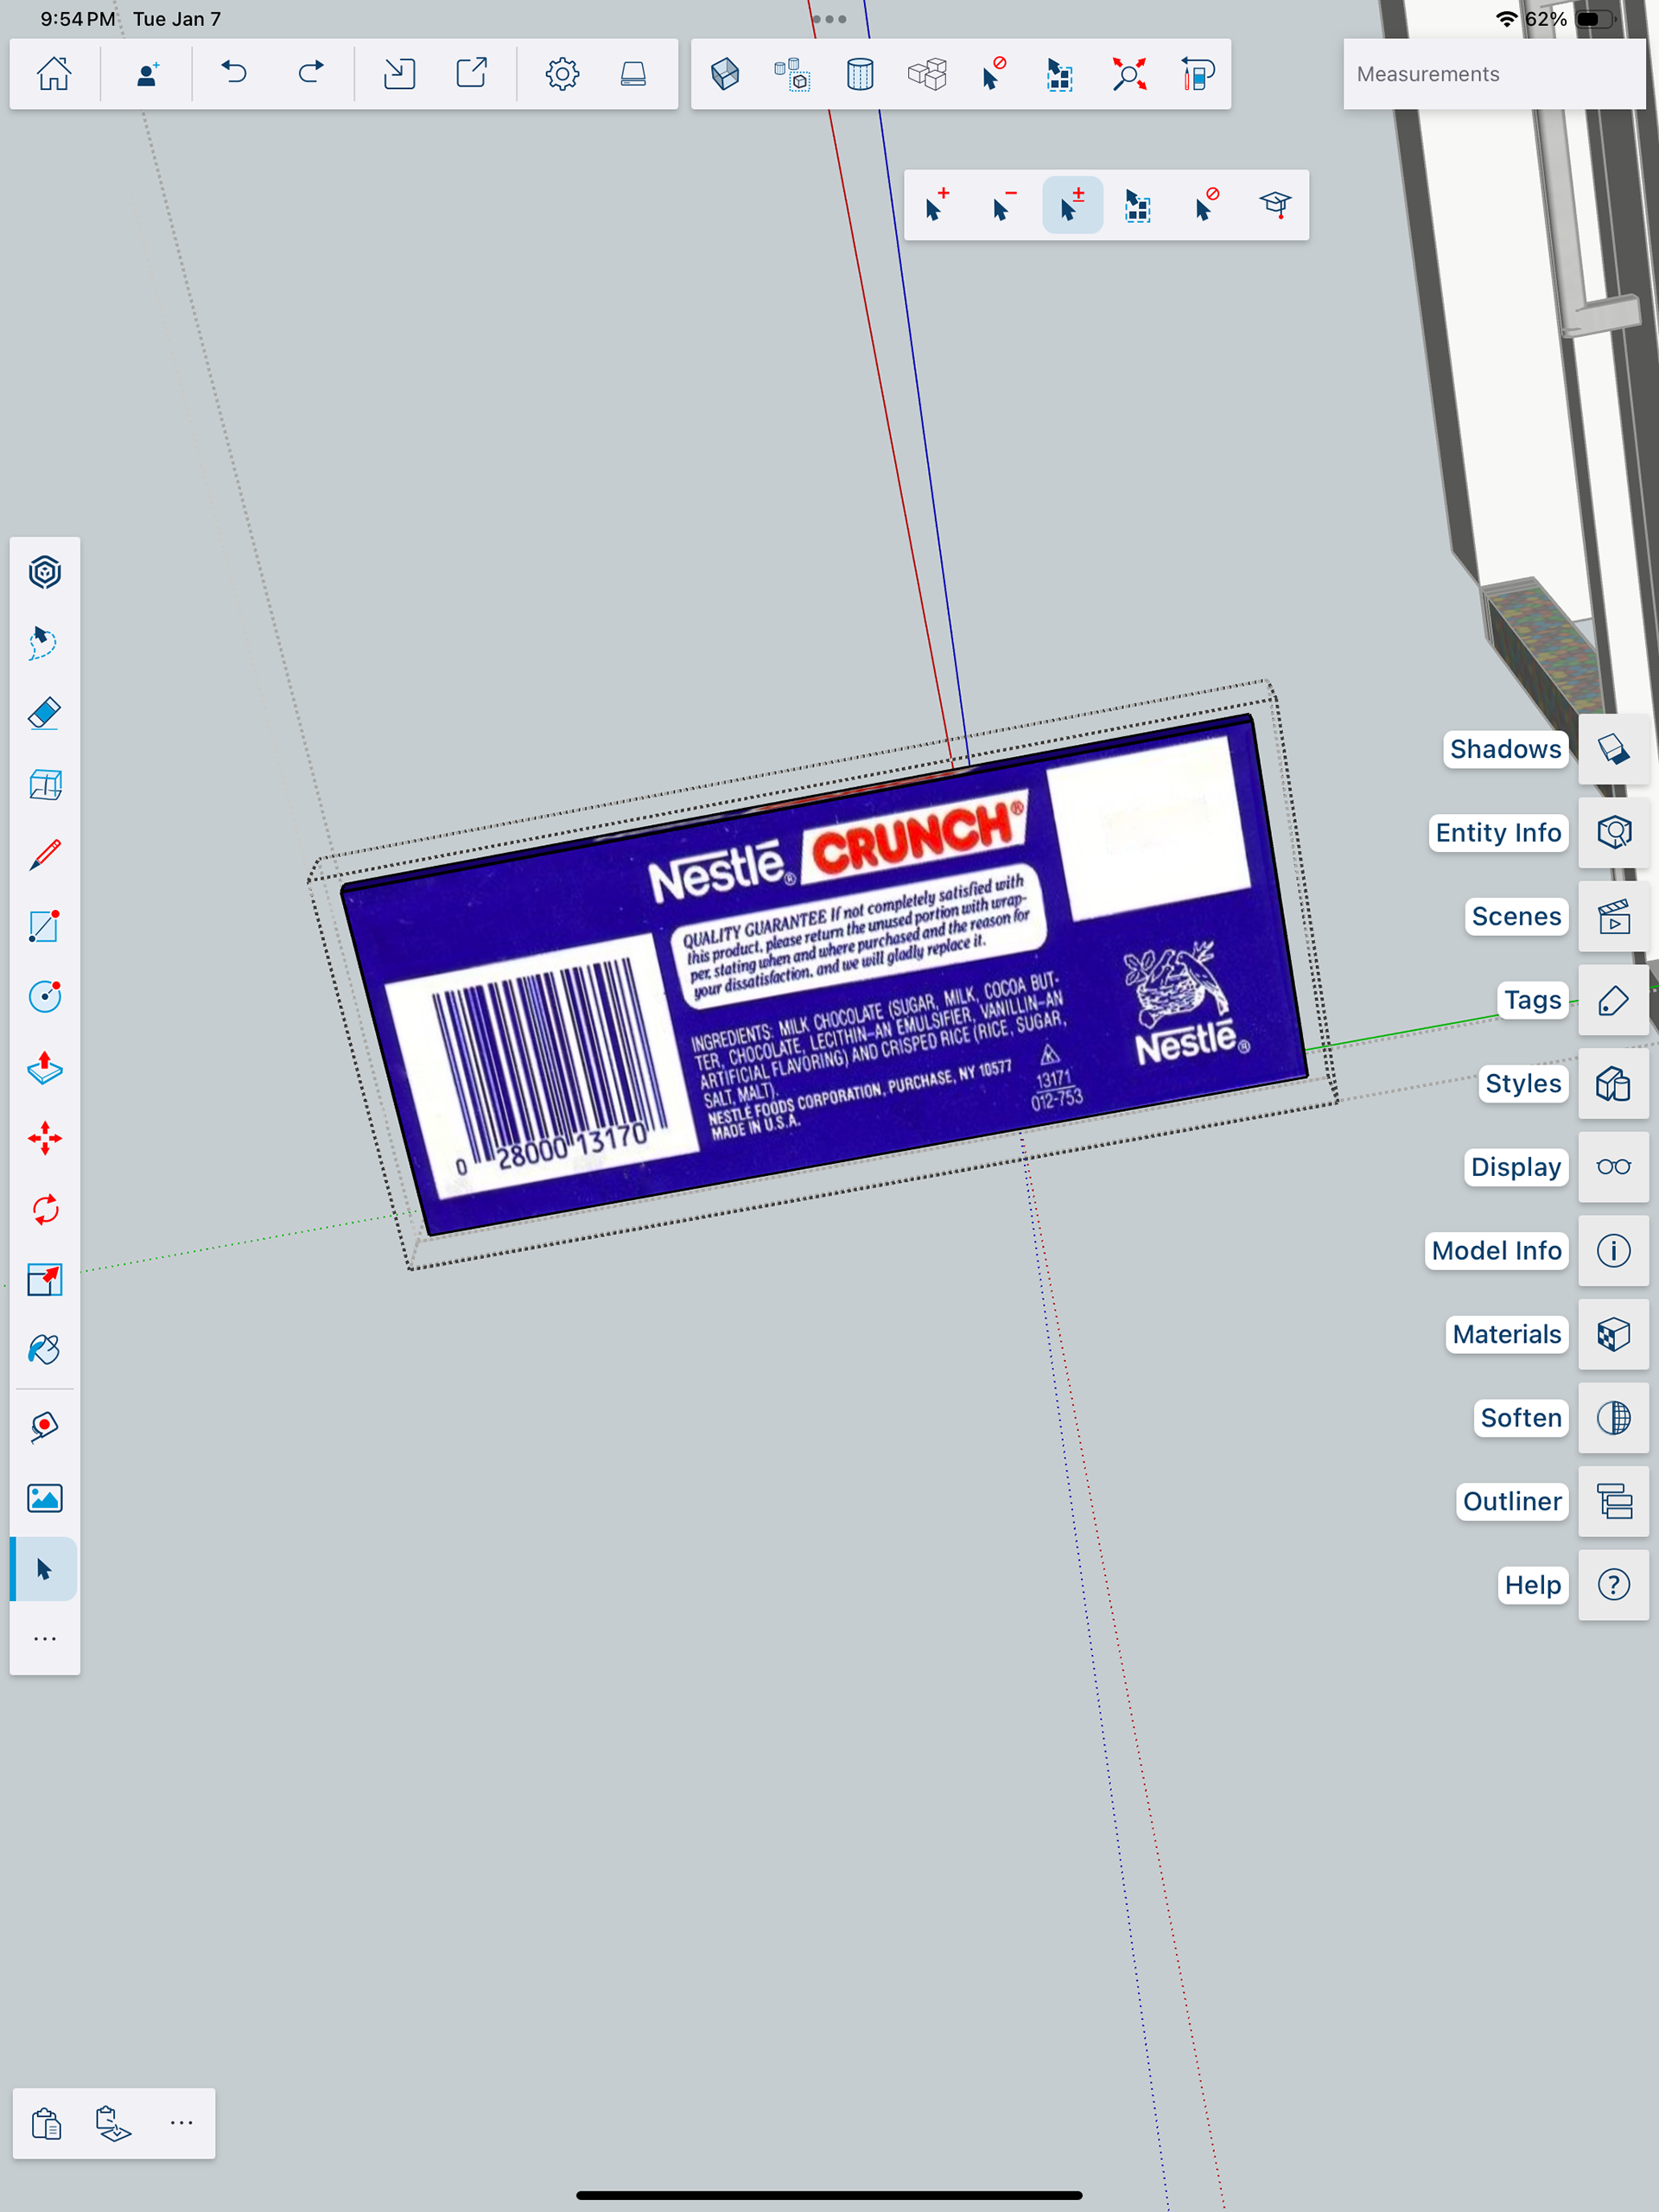Select the Eraser tool
This screenshot has height=2212, width=1659.
[45, 714]
